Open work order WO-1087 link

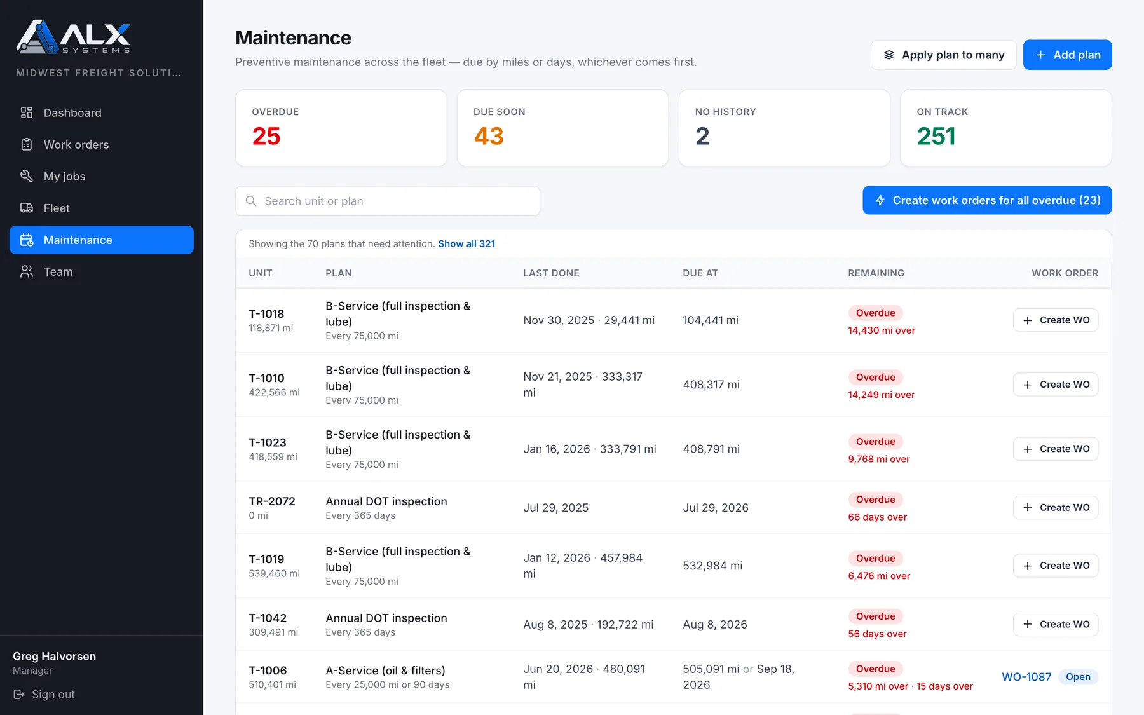pyautogui.click(x=1026, y=677)
